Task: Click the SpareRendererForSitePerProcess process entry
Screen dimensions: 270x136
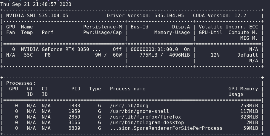Action: [166, 128]
